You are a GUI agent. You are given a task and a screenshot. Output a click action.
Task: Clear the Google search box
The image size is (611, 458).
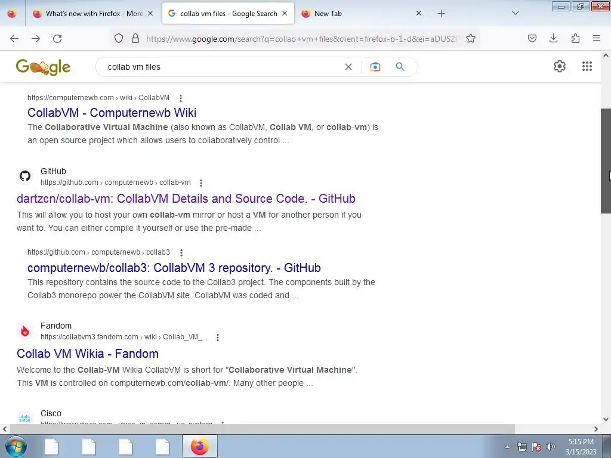click(x=348, y=67)
